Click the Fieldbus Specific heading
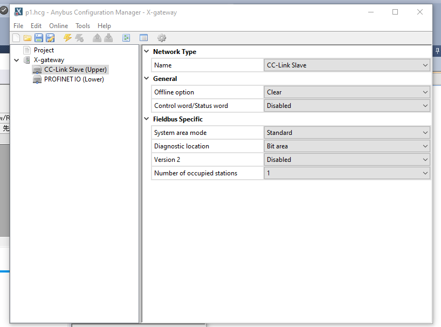This screenshot has height=327, width=441. (x=178, y=119)
